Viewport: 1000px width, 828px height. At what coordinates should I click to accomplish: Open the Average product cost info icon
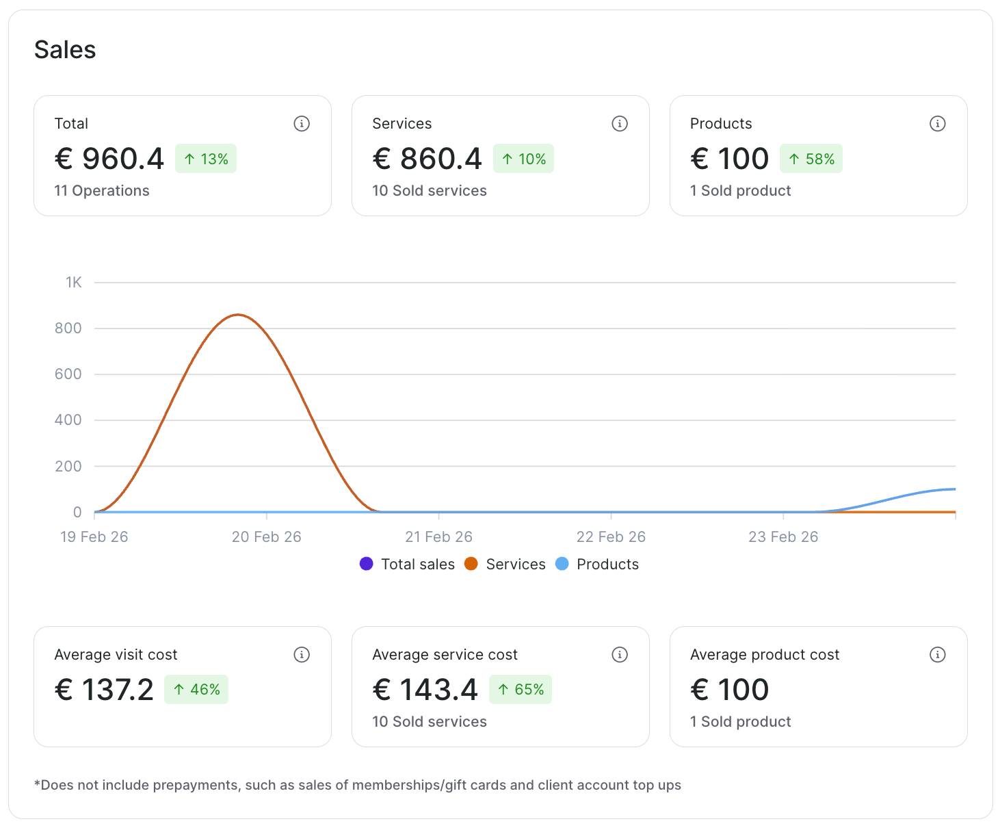[x=937, y=655]
